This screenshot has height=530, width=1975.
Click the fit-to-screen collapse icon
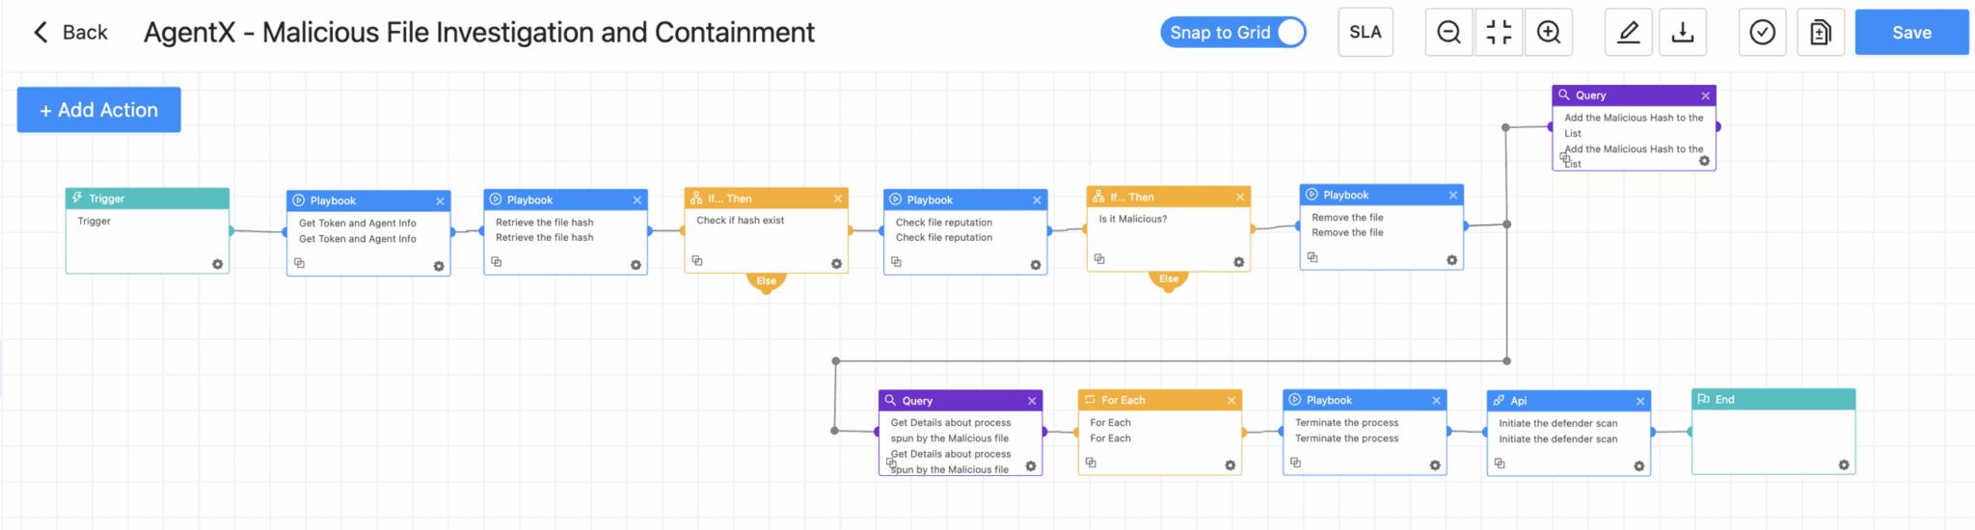pos(1499,33)
